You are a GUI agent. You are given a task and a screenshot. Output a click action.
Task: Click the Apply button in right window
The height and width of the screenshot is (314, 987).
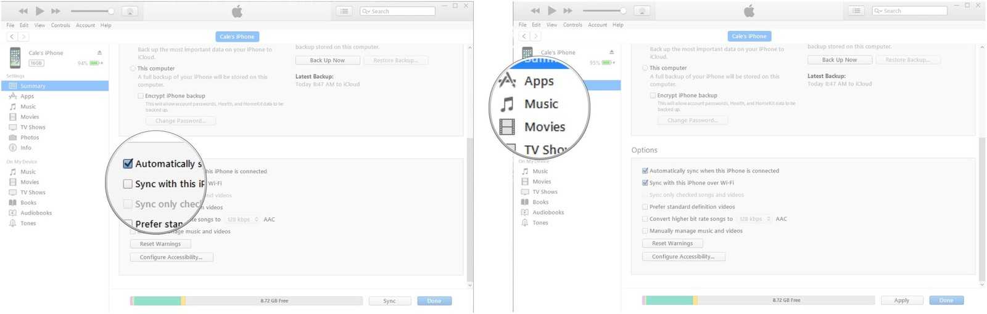pyautogui.click(x=901, y=300)
